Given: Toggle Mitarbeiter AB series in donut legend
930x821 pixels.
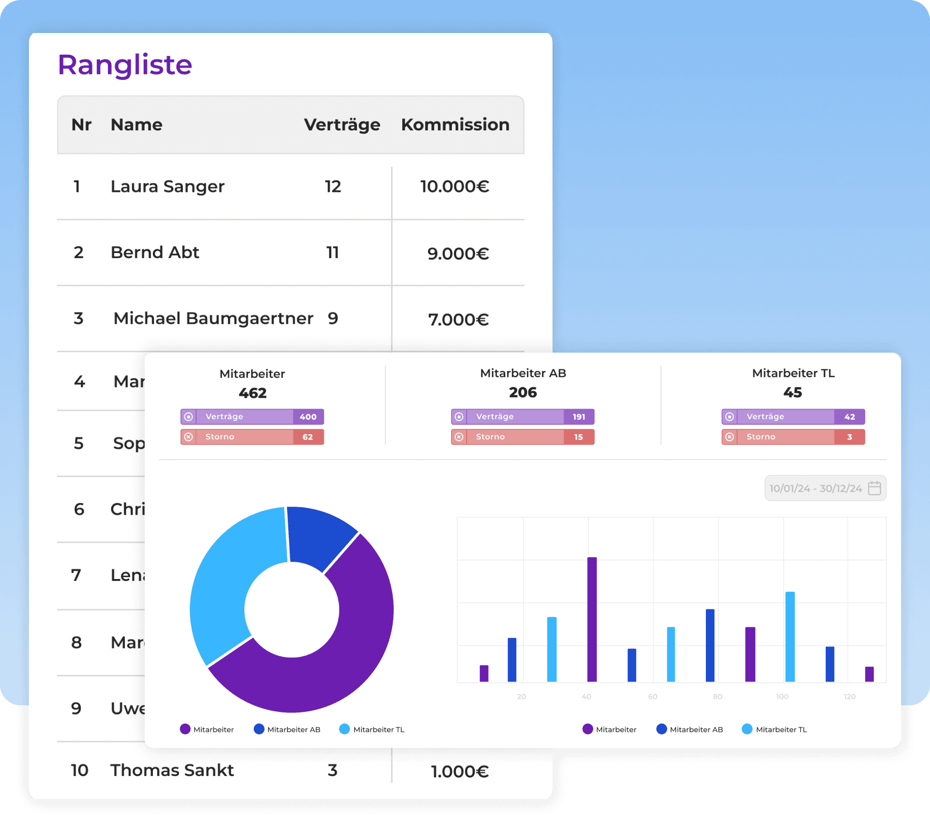Looking at the screenshot, I should 287,729.
